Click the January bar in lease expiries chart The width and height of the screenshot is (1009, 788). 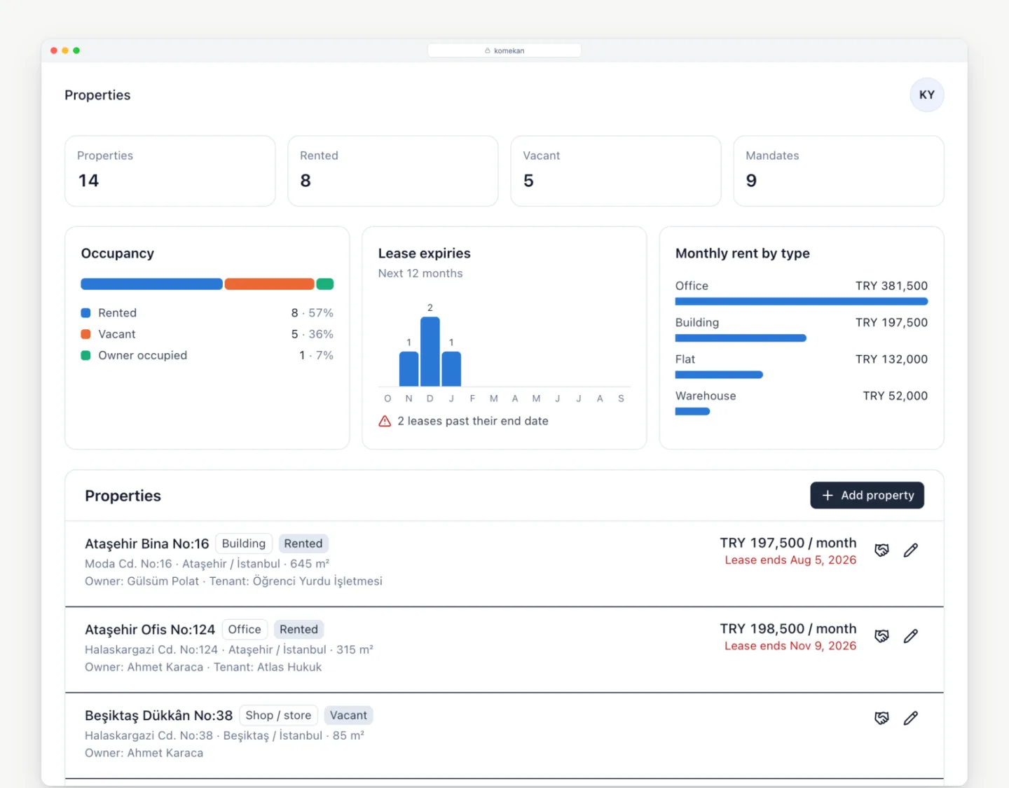click(451, 368)
